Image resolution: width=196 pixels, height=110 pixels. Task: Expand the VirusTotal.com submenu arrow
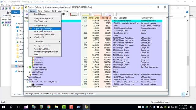coord(59,21)
